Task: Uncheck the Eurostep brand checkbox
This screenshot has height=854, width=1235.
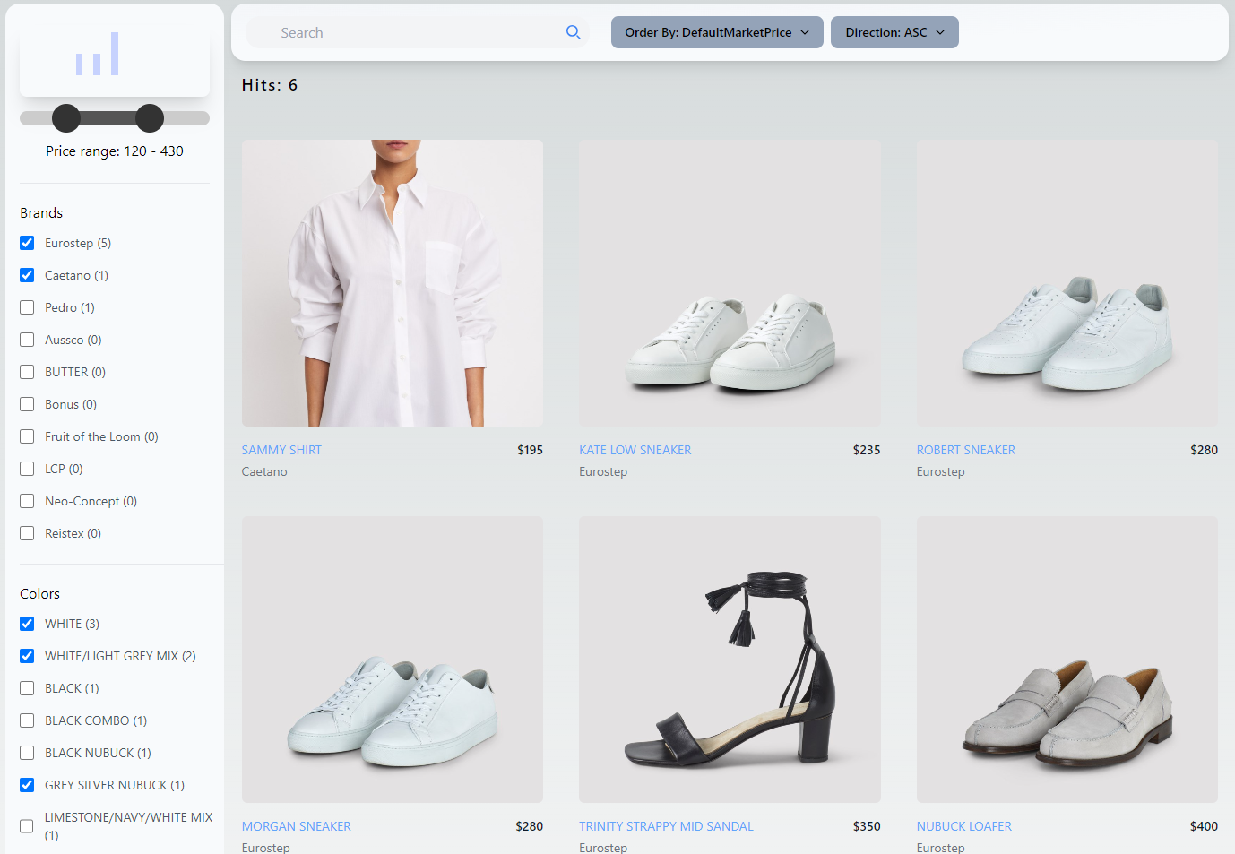Action: pyautogui.click(x=27, y=243)
